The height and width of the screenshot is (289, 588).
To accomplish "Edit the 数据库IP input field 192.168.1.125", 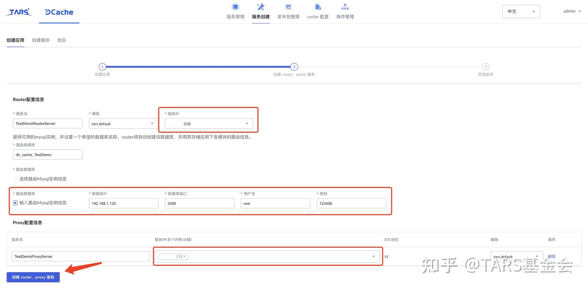I will click(x=123, y=203).
